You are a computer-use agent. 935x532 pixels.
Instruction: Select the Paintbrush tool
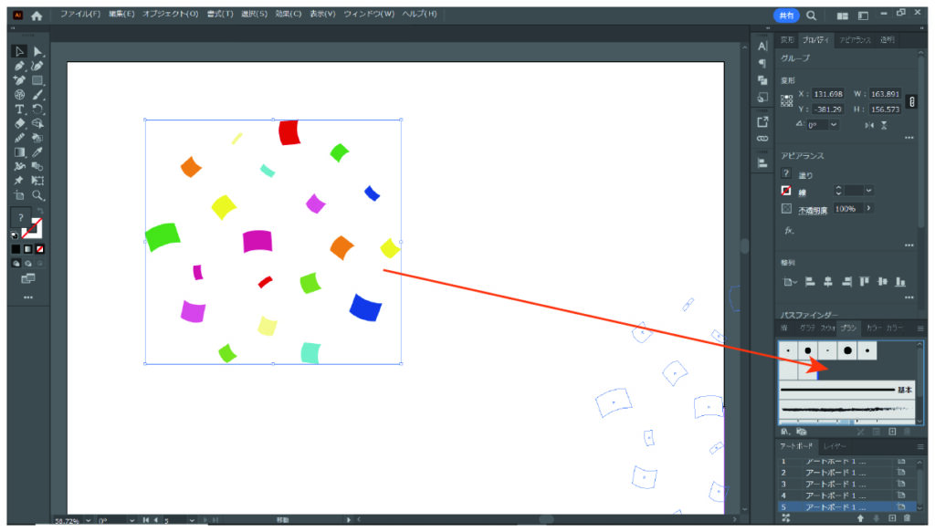tap(37, 94)
